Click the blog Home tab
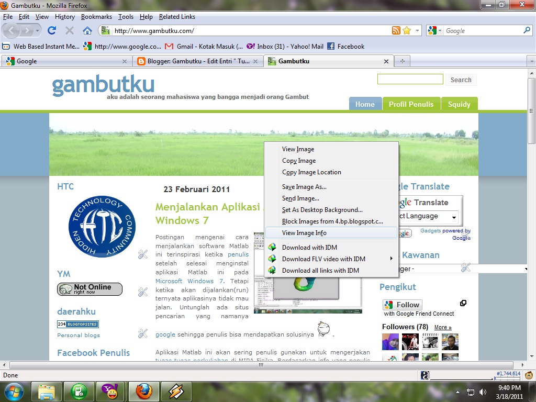 click(x=365, y=104)
